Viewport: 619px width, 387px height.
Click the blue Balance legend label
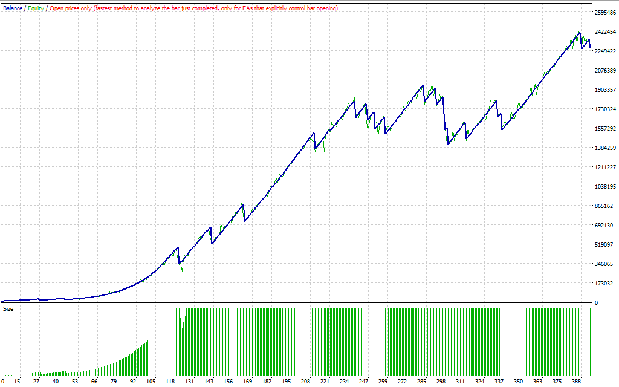13,8
